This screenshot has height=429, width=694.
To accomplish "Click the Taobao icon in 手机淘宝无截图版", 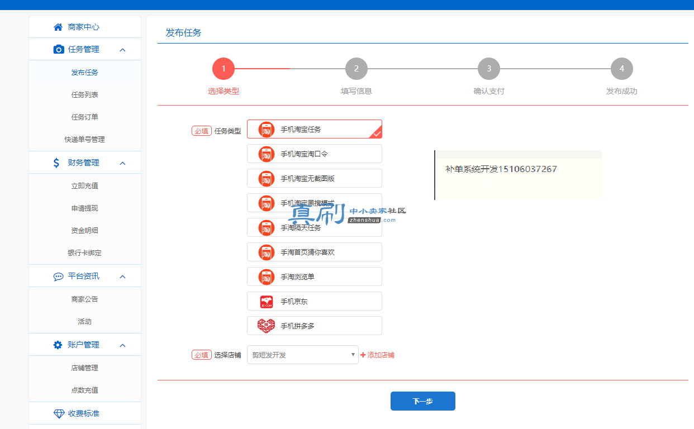I will (x=267, y=178).
